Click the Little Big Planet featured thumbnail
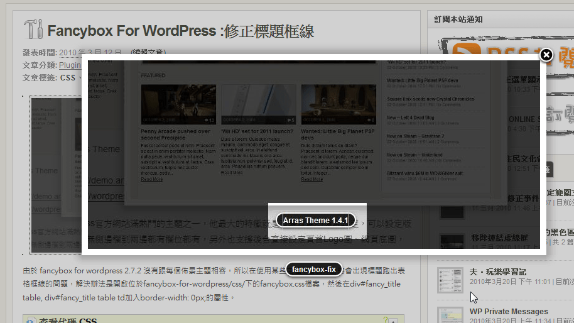The image size is (574, 323). coord(338,104)
